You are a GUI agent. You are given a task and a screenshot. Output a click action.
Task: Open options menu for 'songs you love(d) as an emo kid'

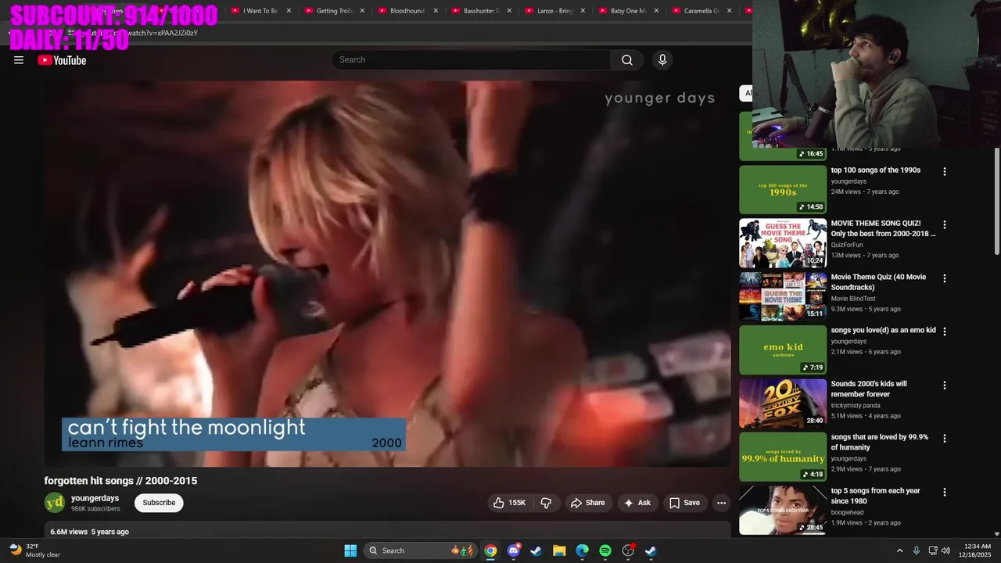(945, 332)
